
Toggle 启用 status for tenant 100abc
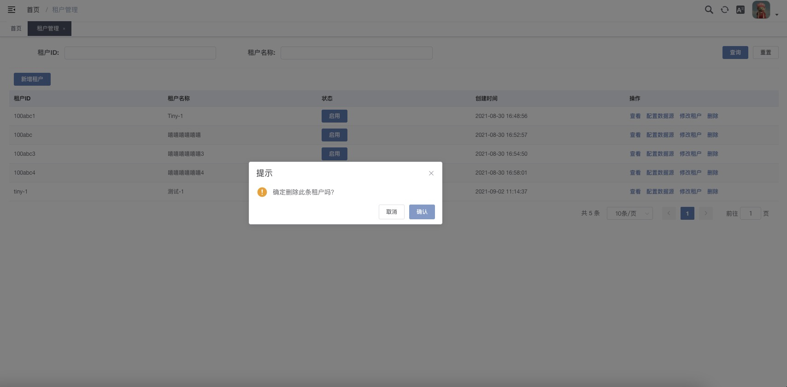(x=334, y=135)
